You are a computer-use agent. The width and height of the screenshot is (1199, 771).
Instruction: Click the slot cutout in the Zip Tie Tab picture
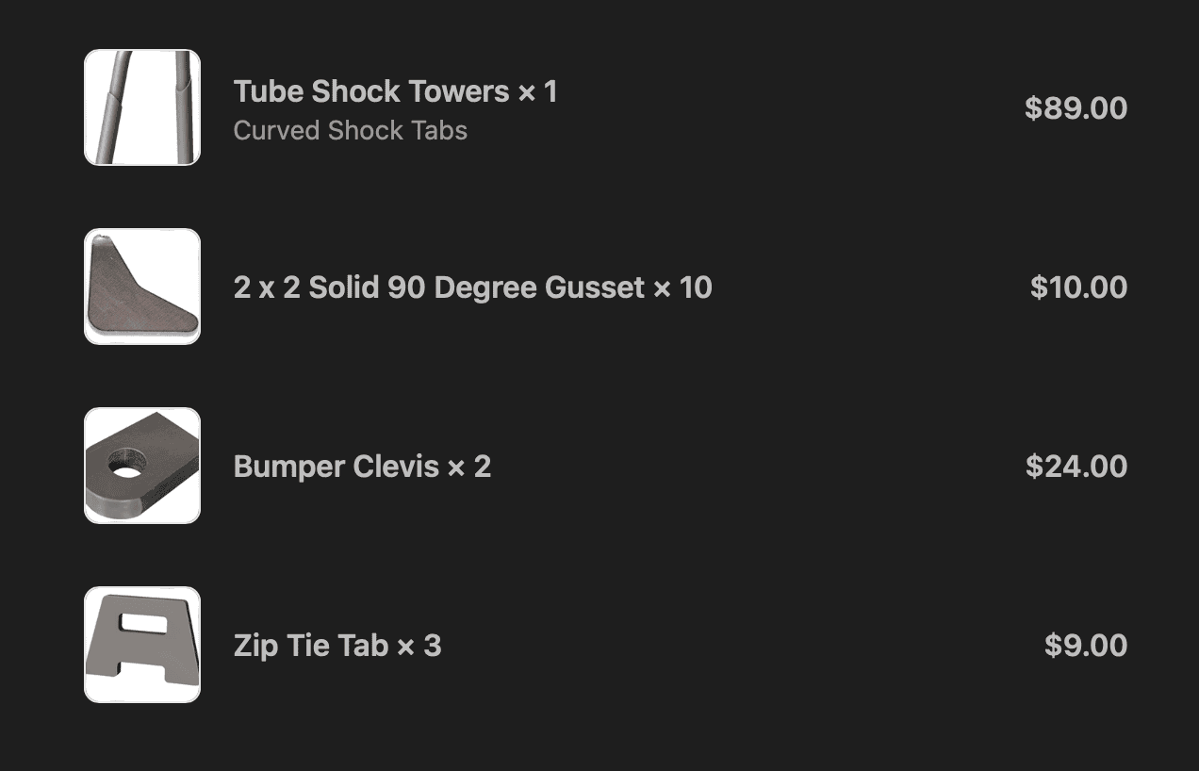pyautogui.click(x=141, y=623)
